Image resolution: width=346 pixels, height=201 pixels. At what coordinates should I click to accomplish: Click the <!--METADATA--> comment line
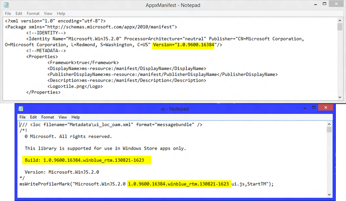[46, 50]
